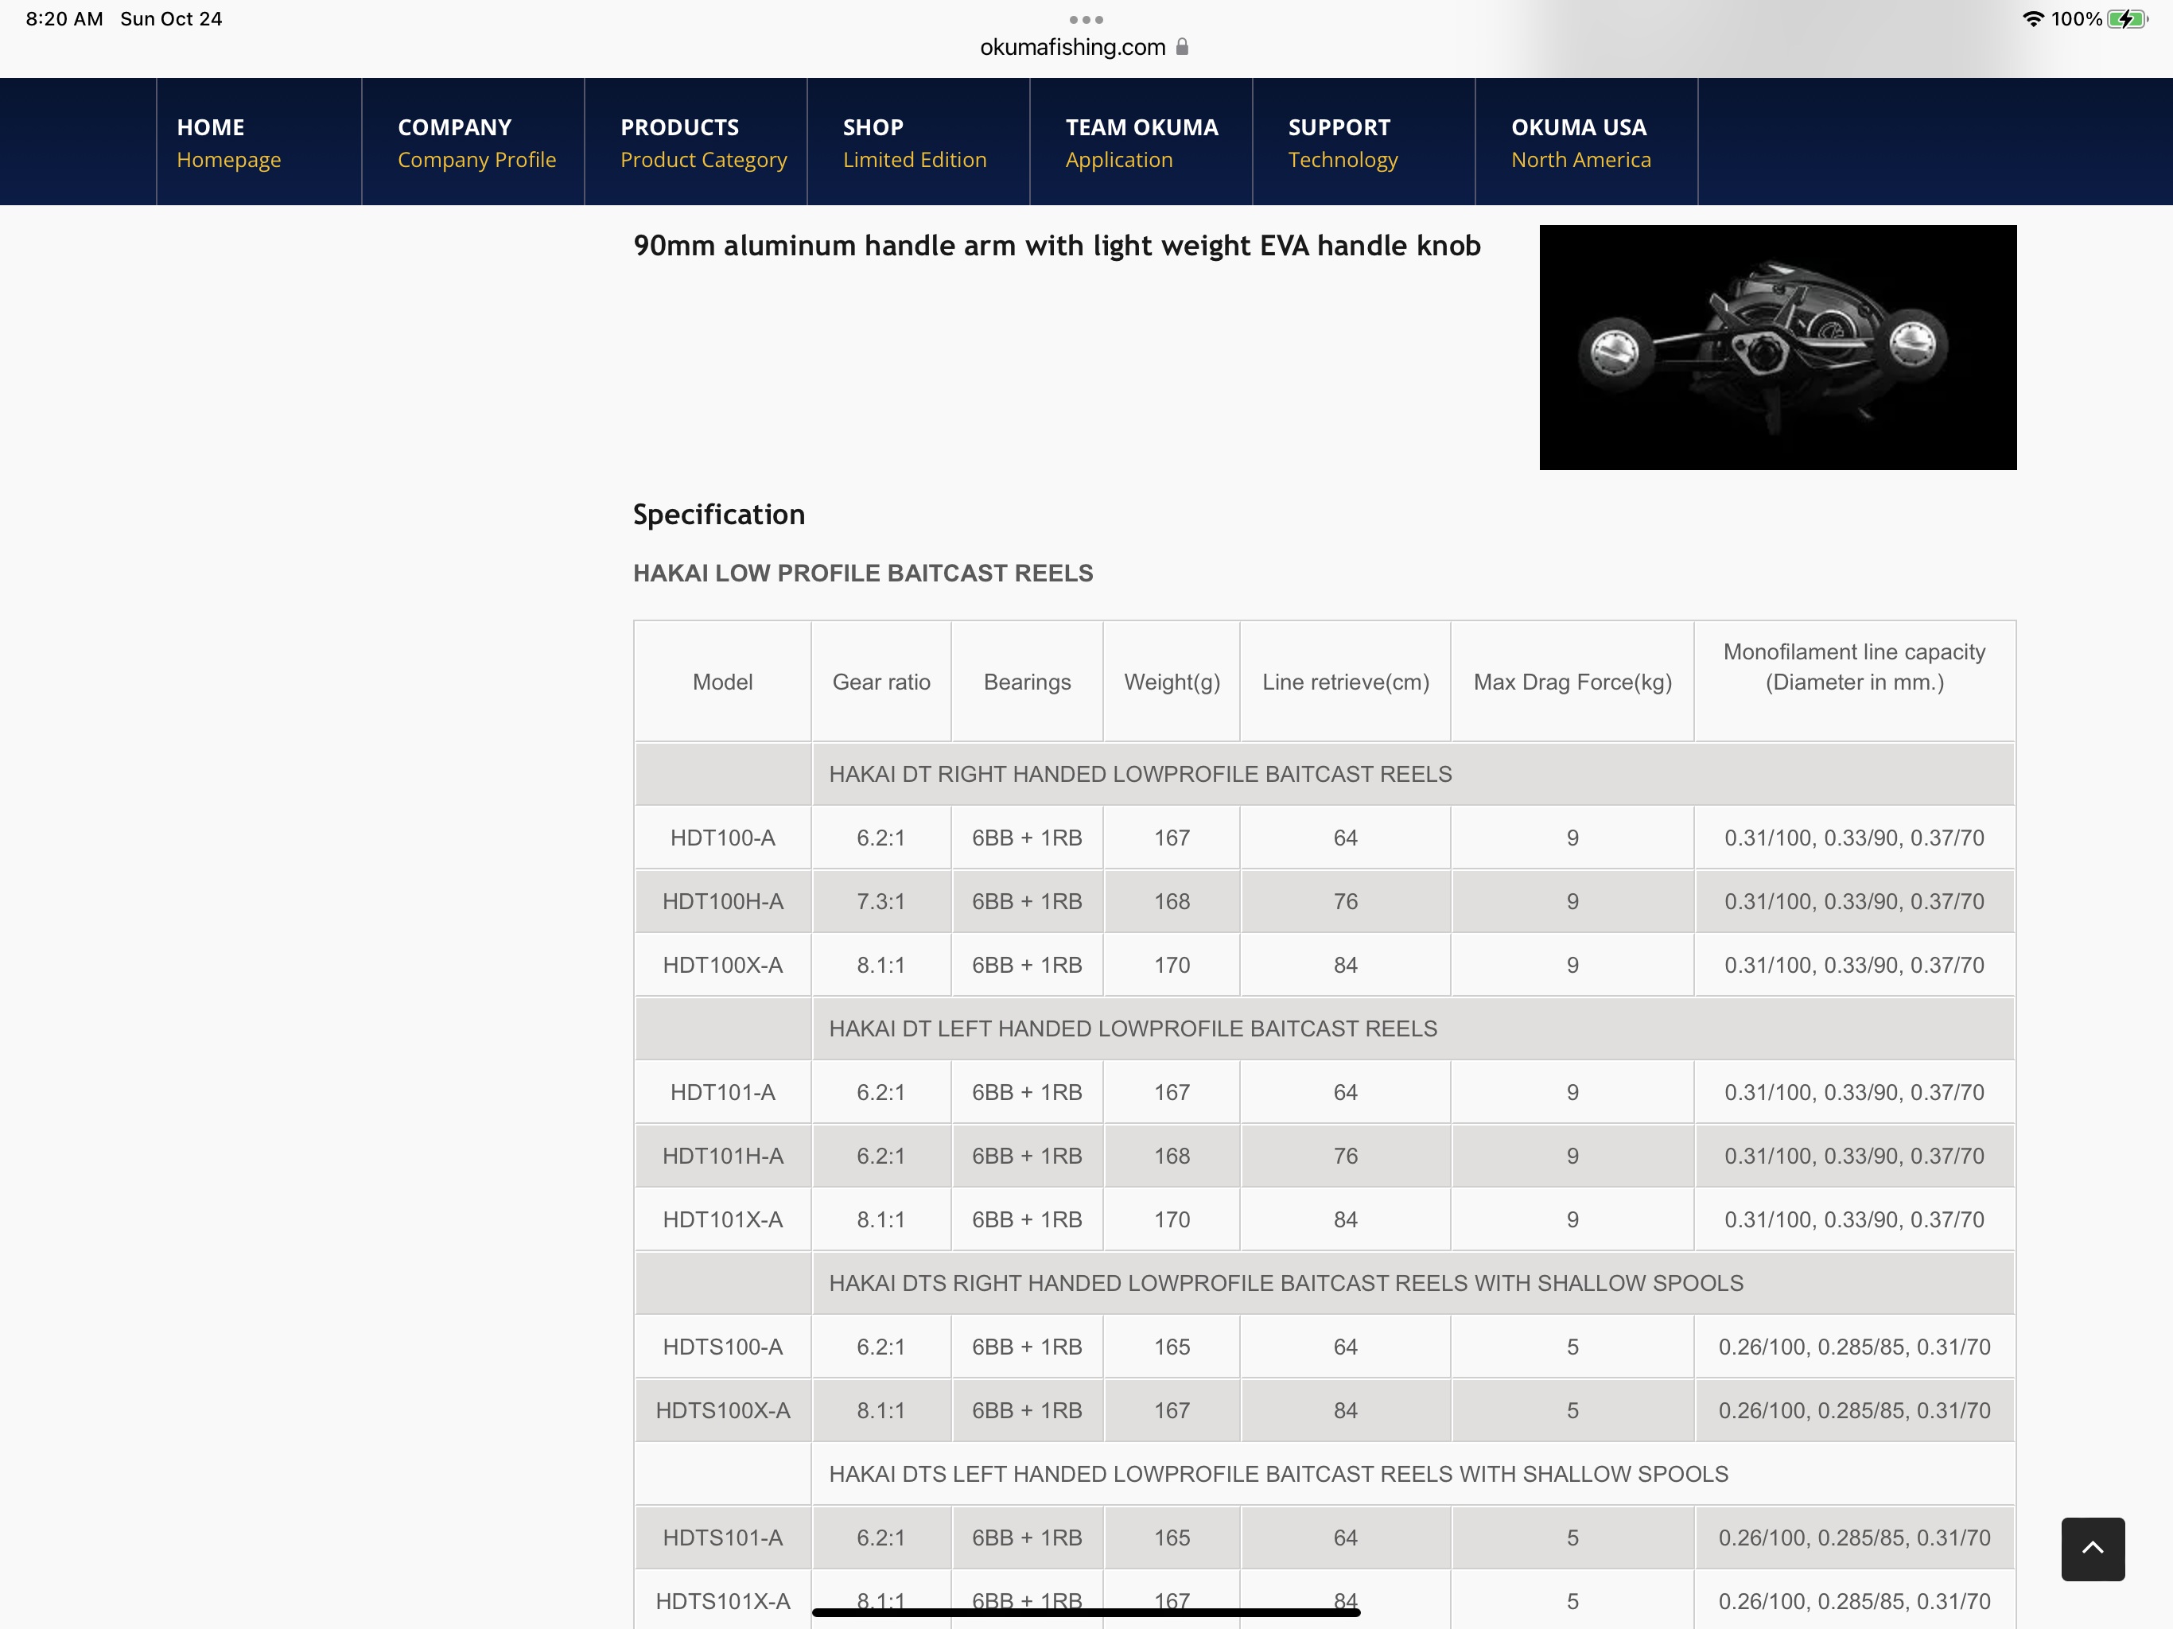Tap the 8:20 AM clock in status bar
The height and width of the screenshot is (1629, 2173).
64,18
